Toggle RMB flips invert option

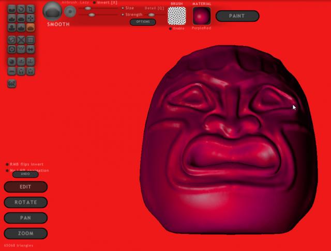[7, 164]
